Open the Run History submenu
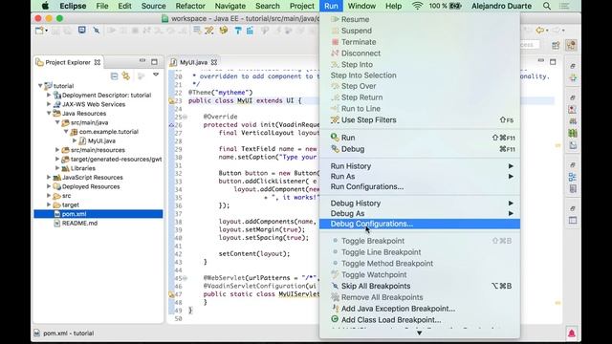Viewport: 612px width, 344px height. (420, 166)
